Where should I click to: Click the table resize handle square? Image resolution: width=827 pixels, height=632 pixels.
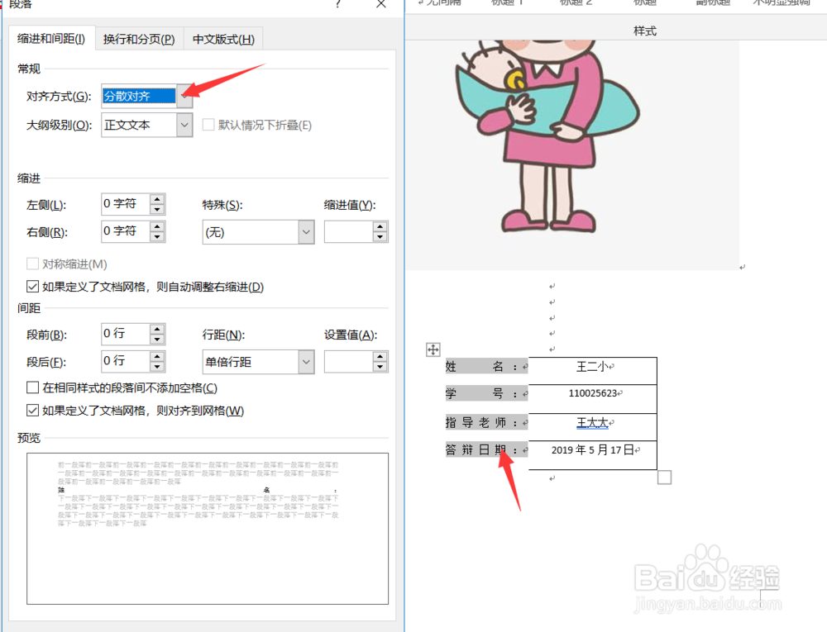(665, 478)
